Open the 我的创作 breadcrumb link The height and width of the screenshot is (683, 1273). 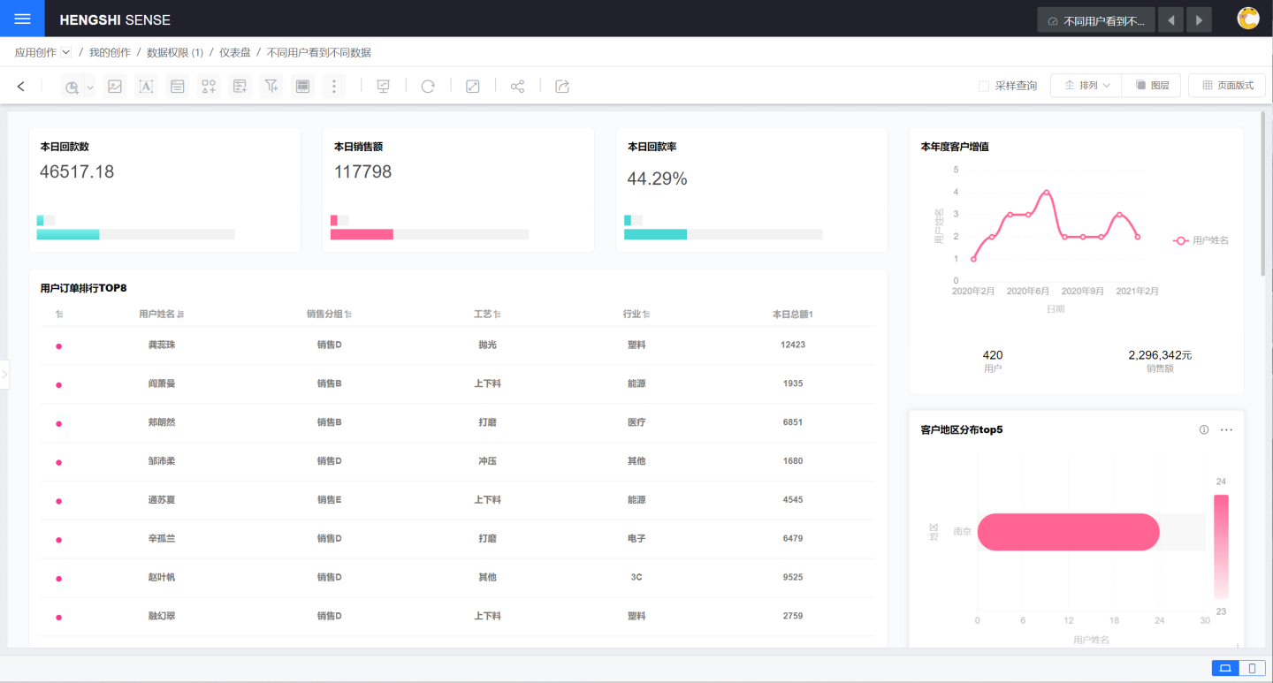tap(110, 52)
